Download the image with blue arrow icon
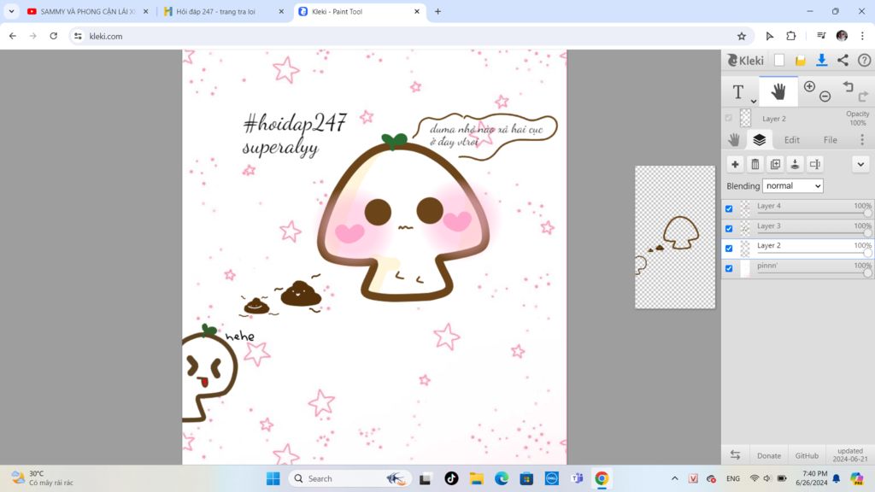The width and height of the screenshot is (875, 492). [x=821, y=61]
